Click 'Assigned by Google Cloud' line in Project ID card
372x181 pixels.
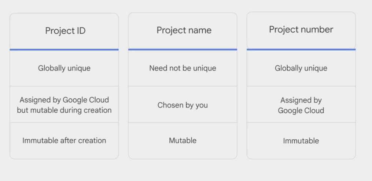point(64,100)
